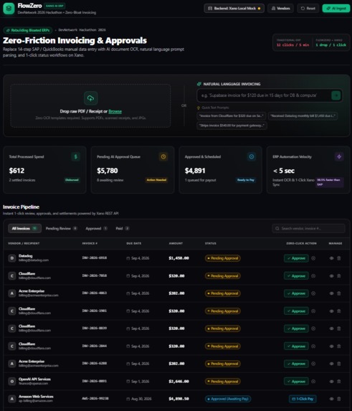Switch to the Pending Review tab
This screenshot has width=352, height=411.
pos(61,228)
